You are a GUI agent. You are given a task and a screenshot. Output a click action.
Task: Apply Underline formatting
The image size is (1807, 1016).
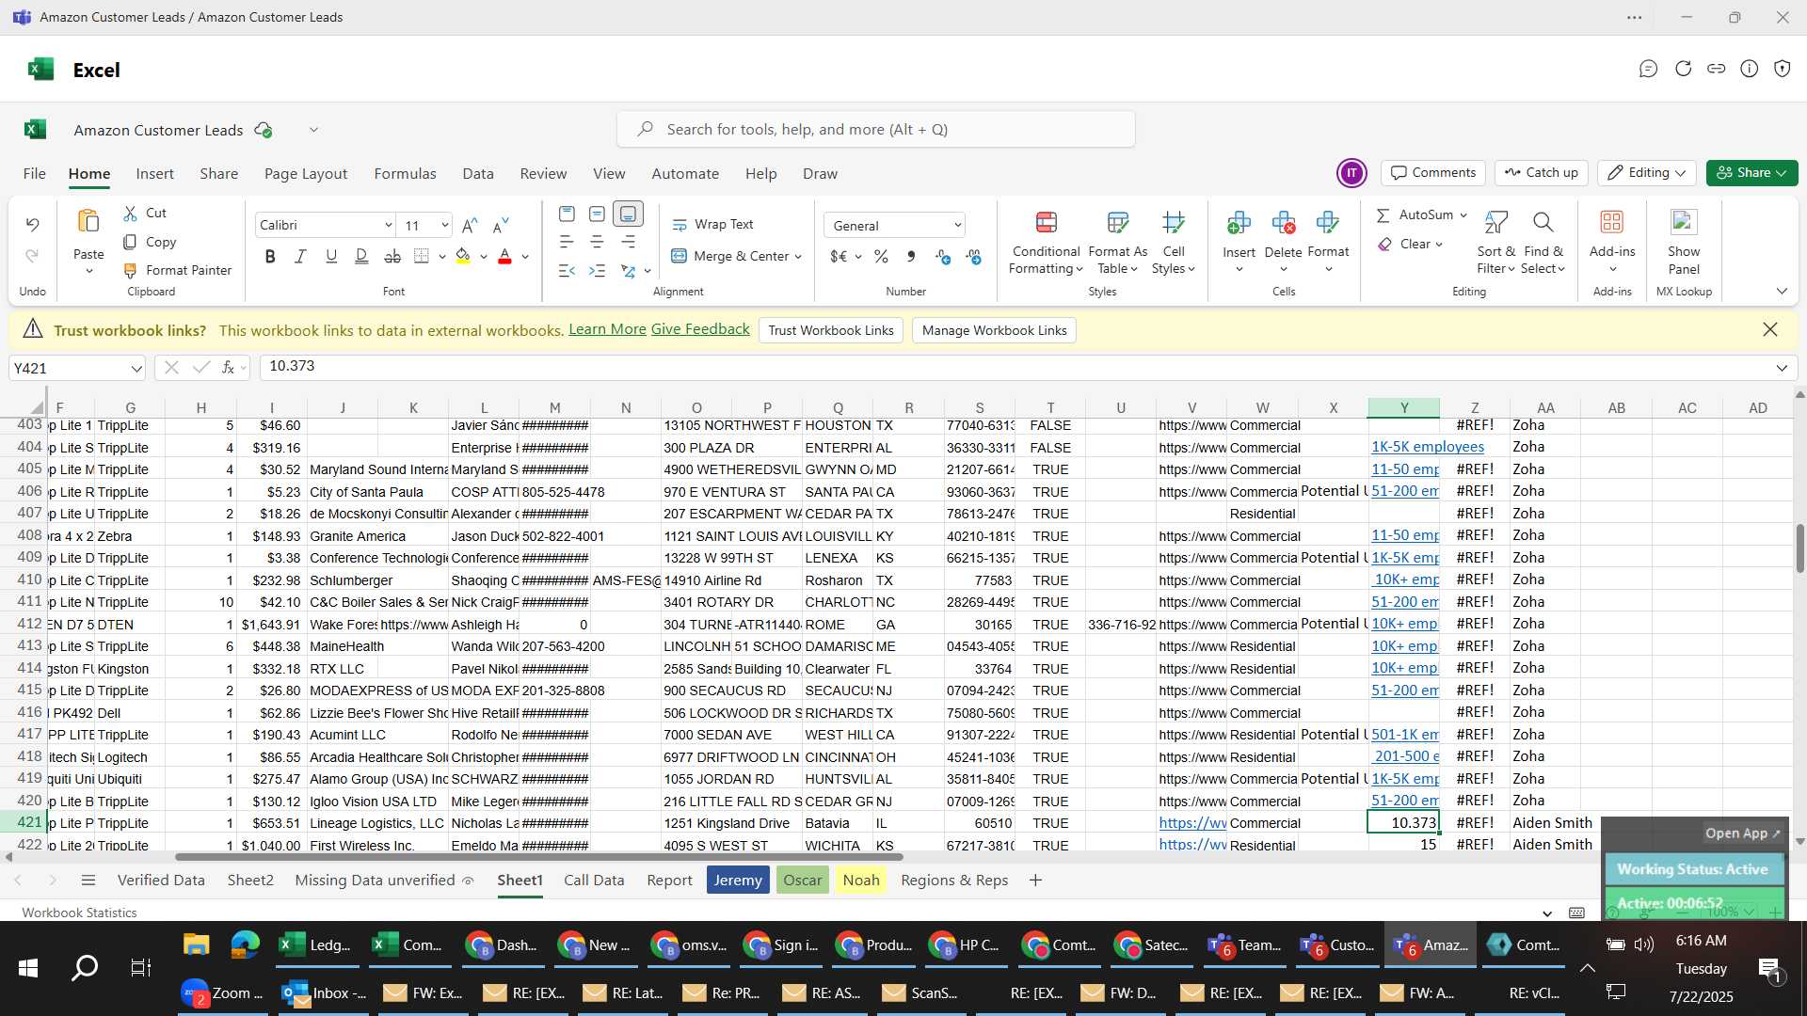coord(330,256)
